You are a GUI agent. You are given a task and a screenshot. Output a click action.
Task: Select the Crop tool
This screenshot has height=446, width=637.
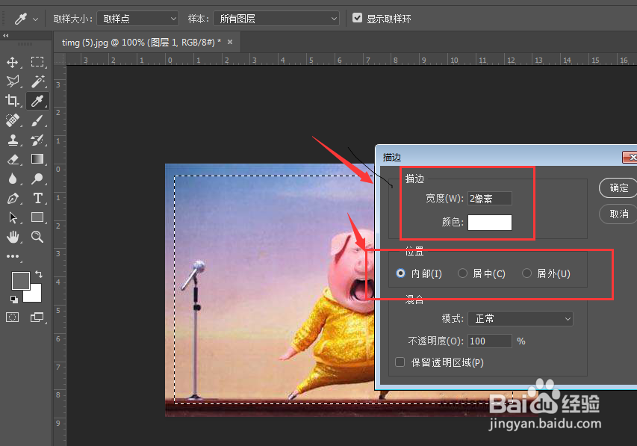click(12, 100)
